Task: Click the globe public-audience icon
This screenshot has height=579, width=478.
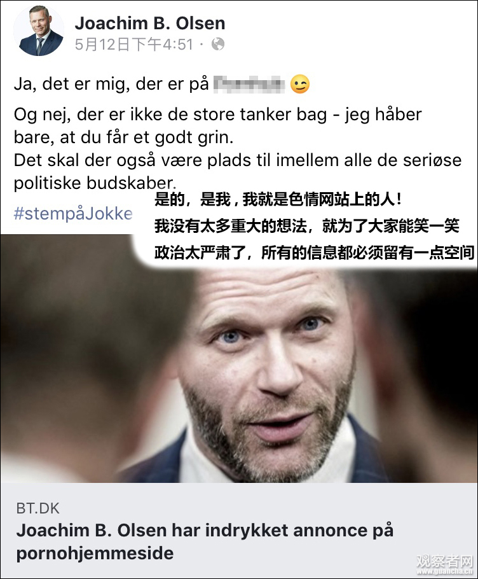Action: click(218, 45)
